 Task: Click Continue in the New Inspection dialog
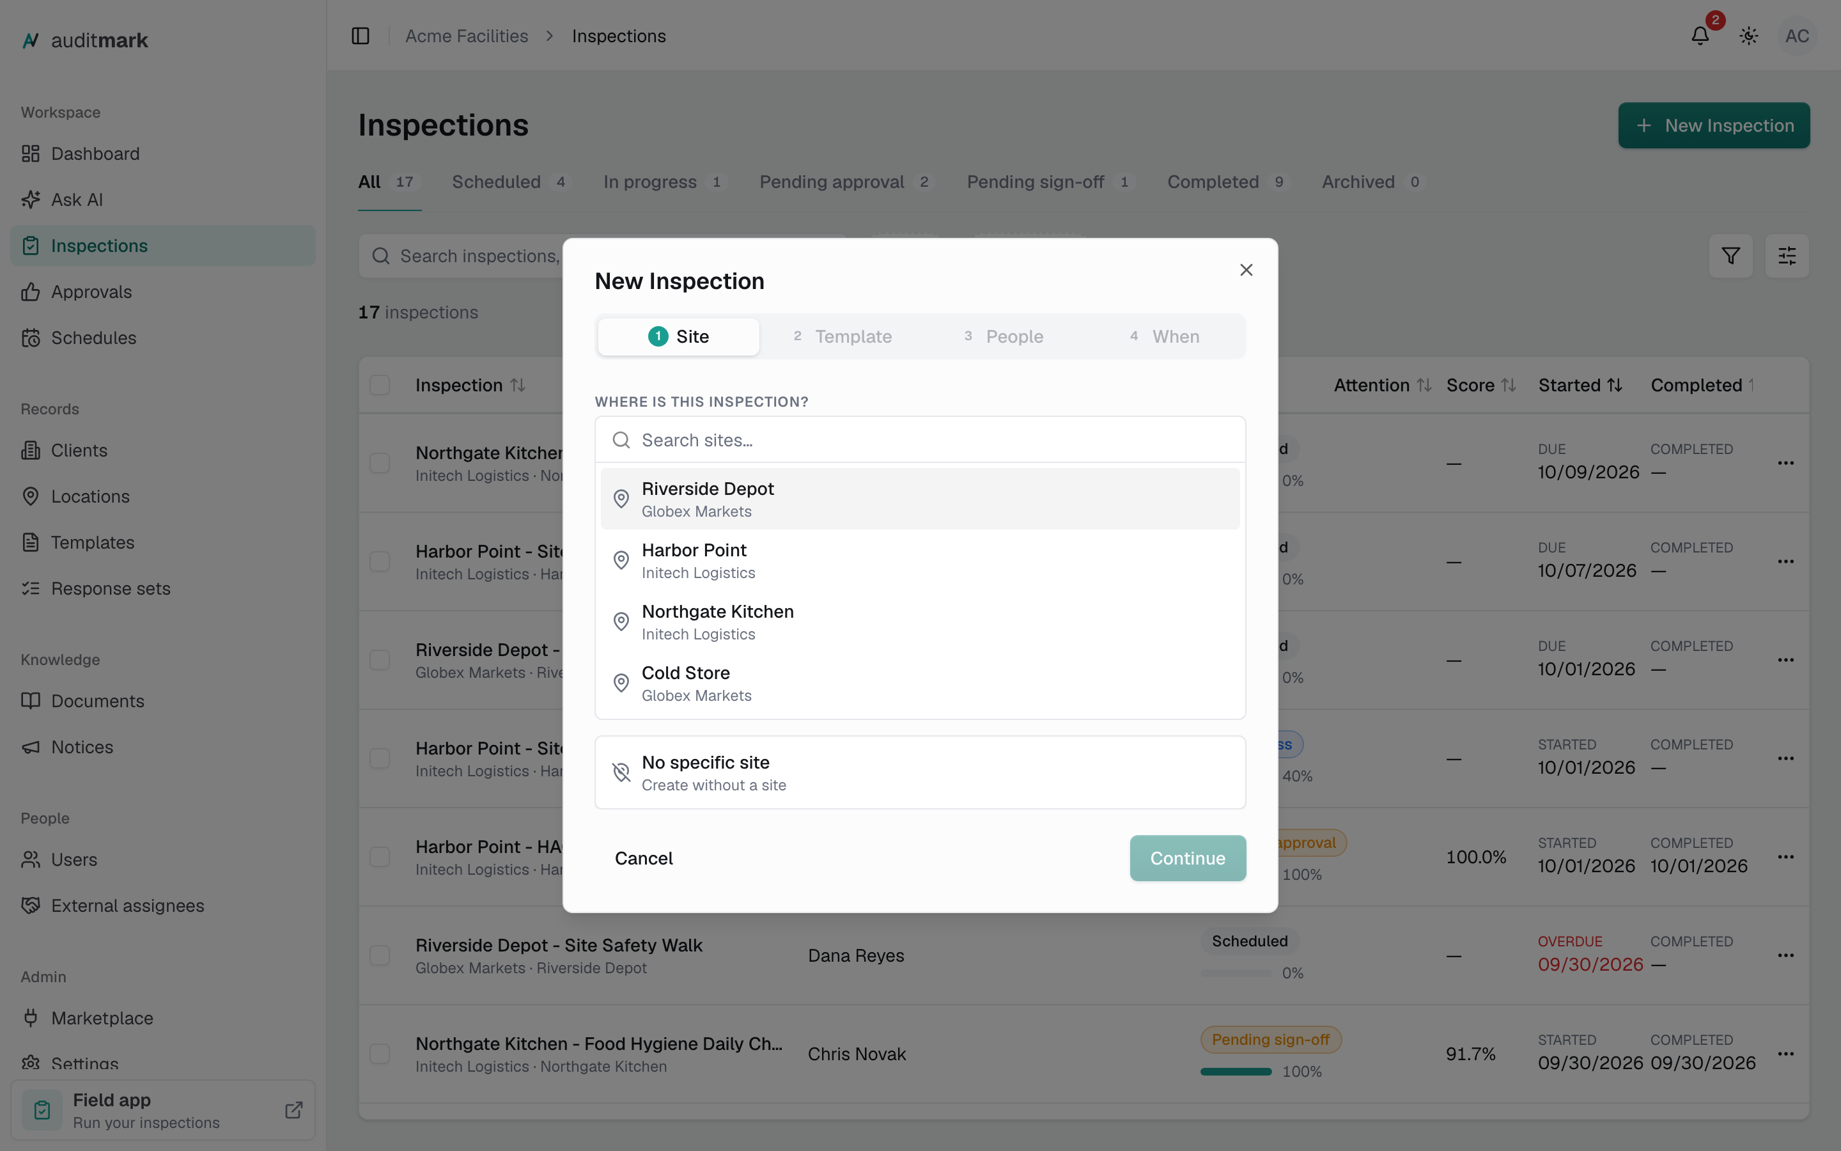point(1188,858)
